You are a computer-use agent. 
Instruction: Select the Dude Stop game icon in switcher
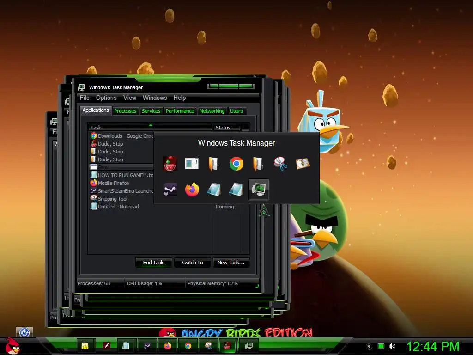coord(170,164)
